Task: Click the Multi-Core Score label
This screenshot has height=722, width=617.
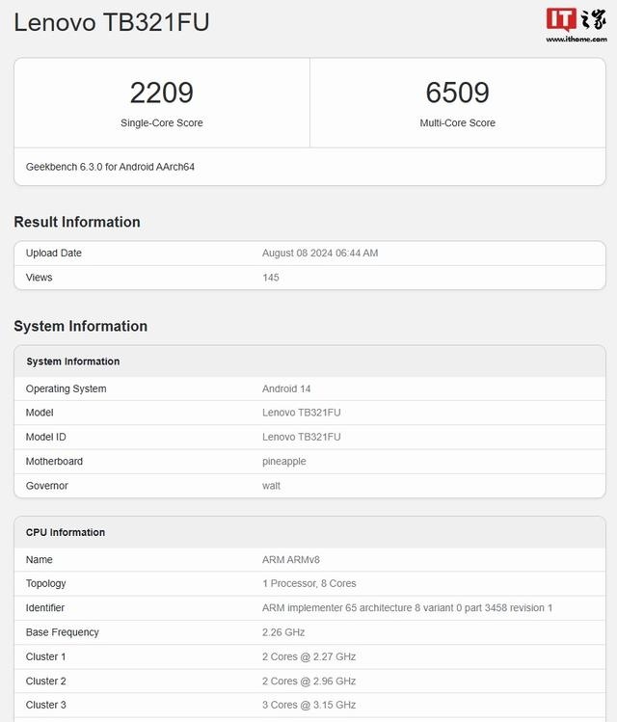Action: [x=457, y=123]
